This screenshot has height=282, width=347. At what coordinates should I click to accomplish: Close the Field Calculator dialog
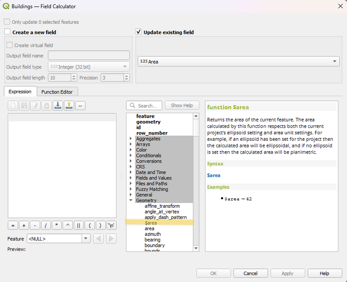tap(340, 6)
